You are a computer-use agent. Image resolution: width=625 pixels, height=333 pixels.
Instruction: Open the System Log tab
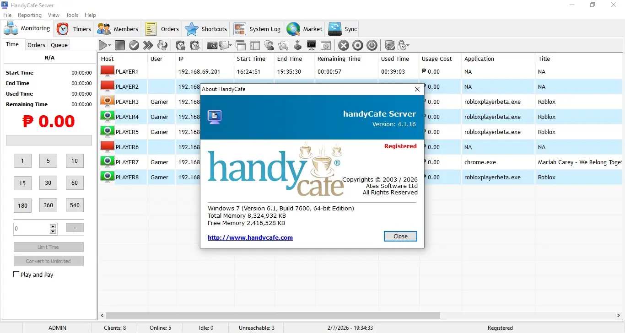(257, 29)
